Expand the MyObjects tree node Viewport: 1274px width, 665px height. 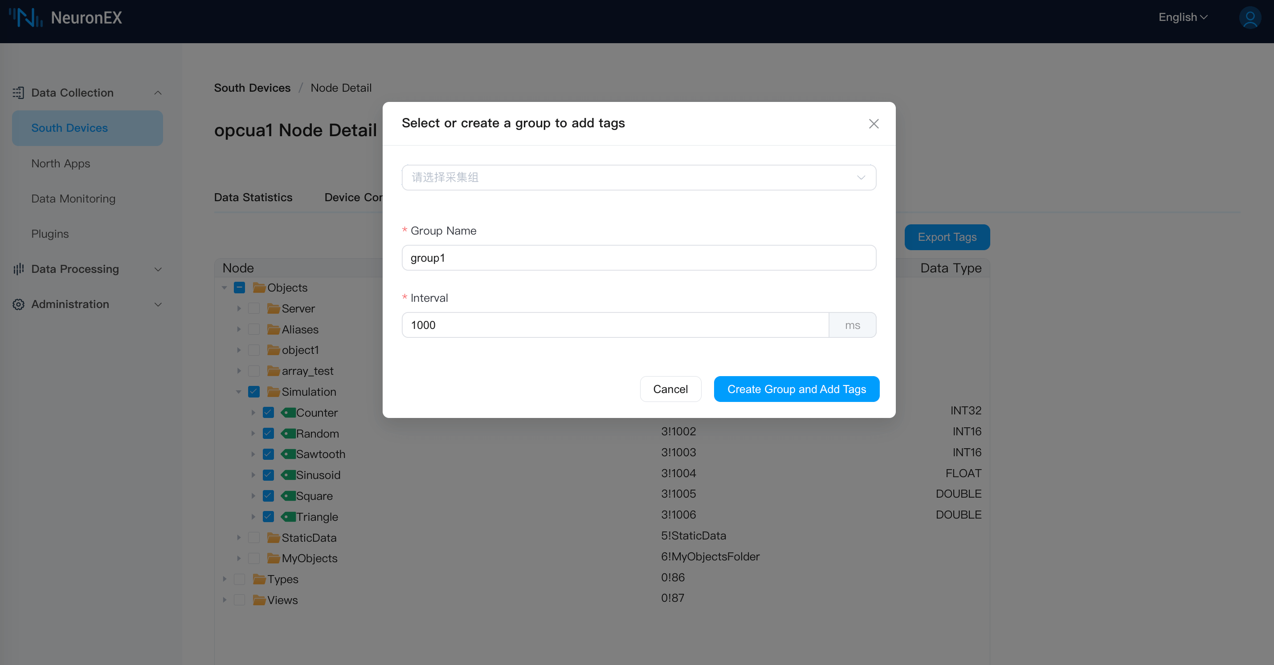click(x=239, y=558)
